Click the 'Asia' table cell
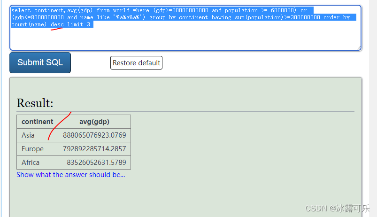This screenshot has width=377, height=217. [37, 135]
